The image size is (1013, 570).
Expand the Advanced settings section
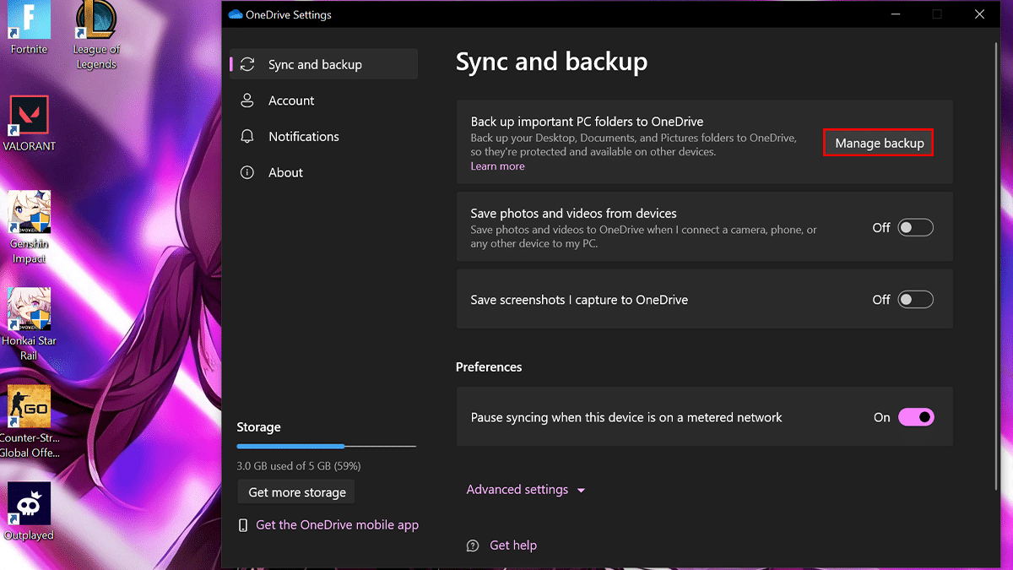525,490
